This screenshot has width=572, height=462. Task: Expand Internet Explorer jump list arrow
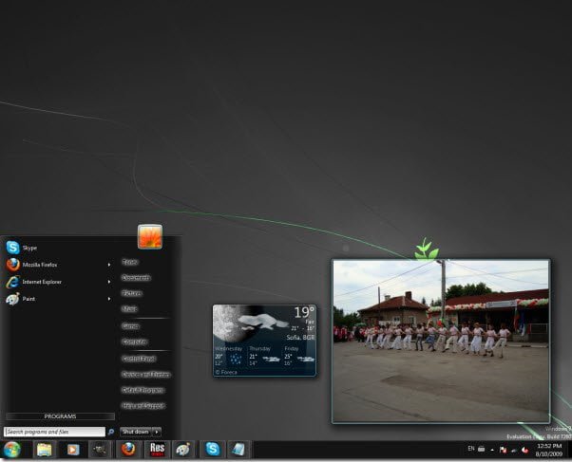(x=109, y=282)
